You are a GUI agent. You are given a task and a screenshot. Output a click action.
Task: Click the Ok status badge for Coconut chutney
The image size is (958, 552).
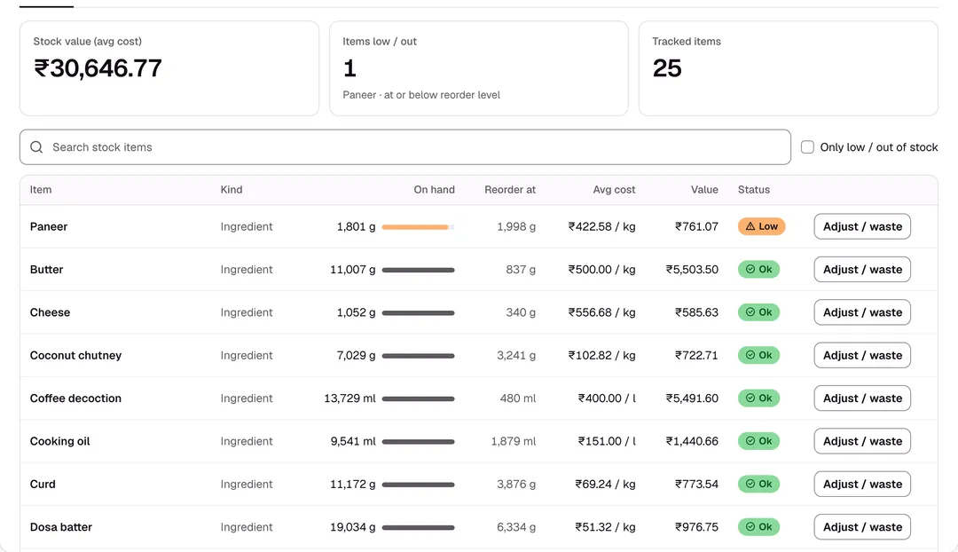pos(758,355)
